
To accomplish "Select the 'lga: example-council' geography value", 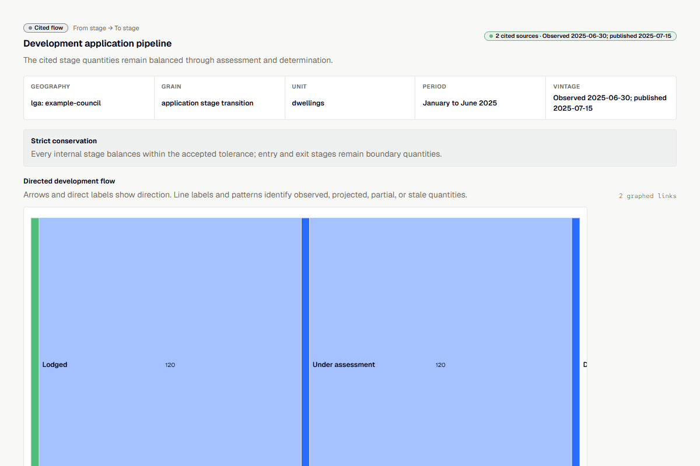I will [66, 103].
